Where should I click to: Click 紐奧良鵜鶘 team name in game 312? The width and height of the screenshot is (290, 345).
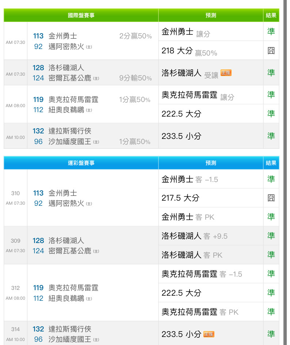(66, 299)
